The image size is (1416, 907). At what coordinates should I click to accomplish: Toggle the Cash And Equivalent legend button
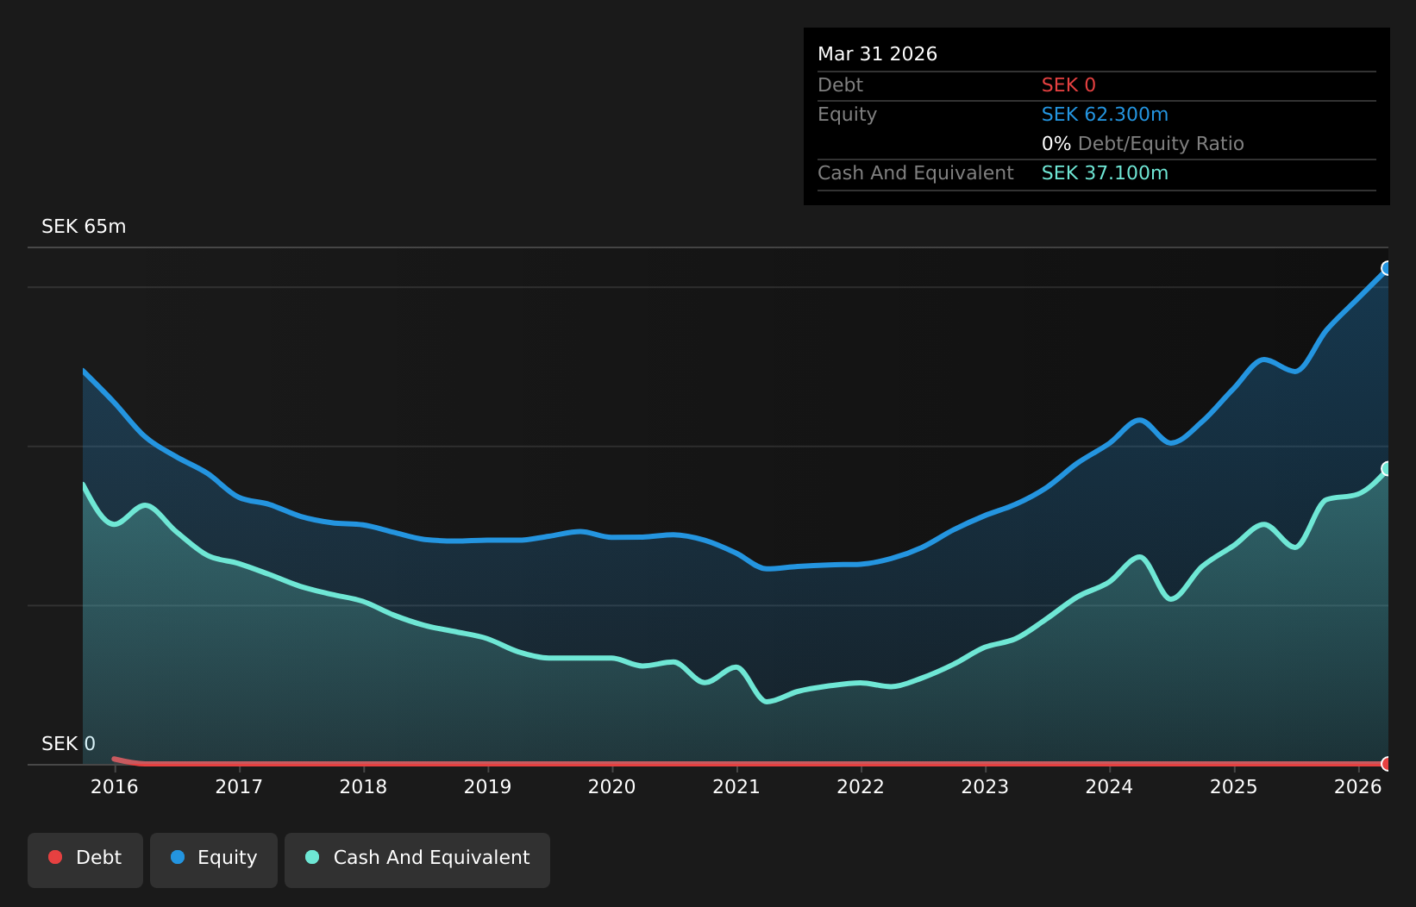click(417, 860)
